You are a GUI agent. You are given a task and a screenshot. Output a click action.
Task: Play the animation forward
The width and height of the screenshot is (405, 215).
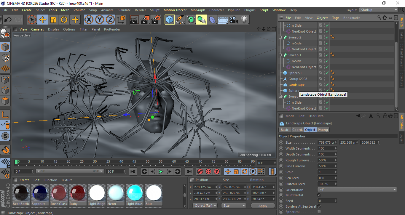[x=161, y=171]
